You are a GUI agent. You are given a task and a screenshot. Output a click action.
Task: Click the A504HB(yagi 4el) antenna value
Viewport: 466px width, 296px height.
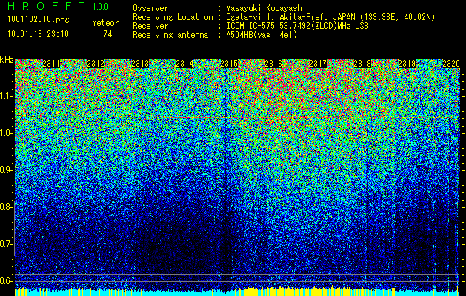point(262,35)
